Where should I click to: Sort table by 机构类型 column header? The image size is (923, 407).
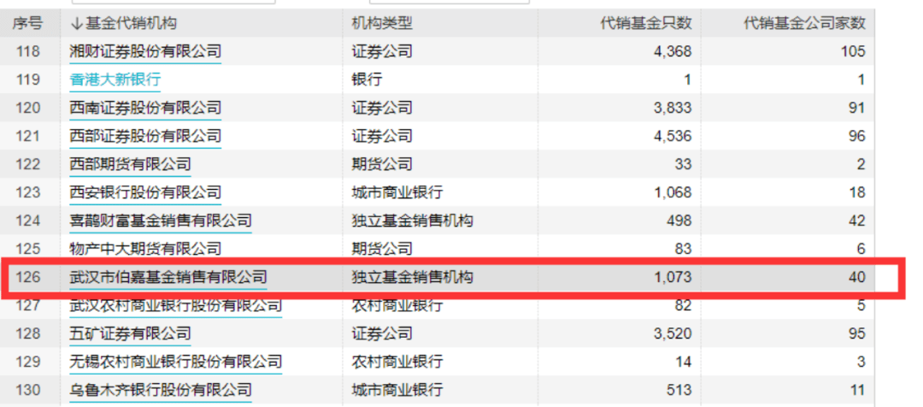(382, 24)
